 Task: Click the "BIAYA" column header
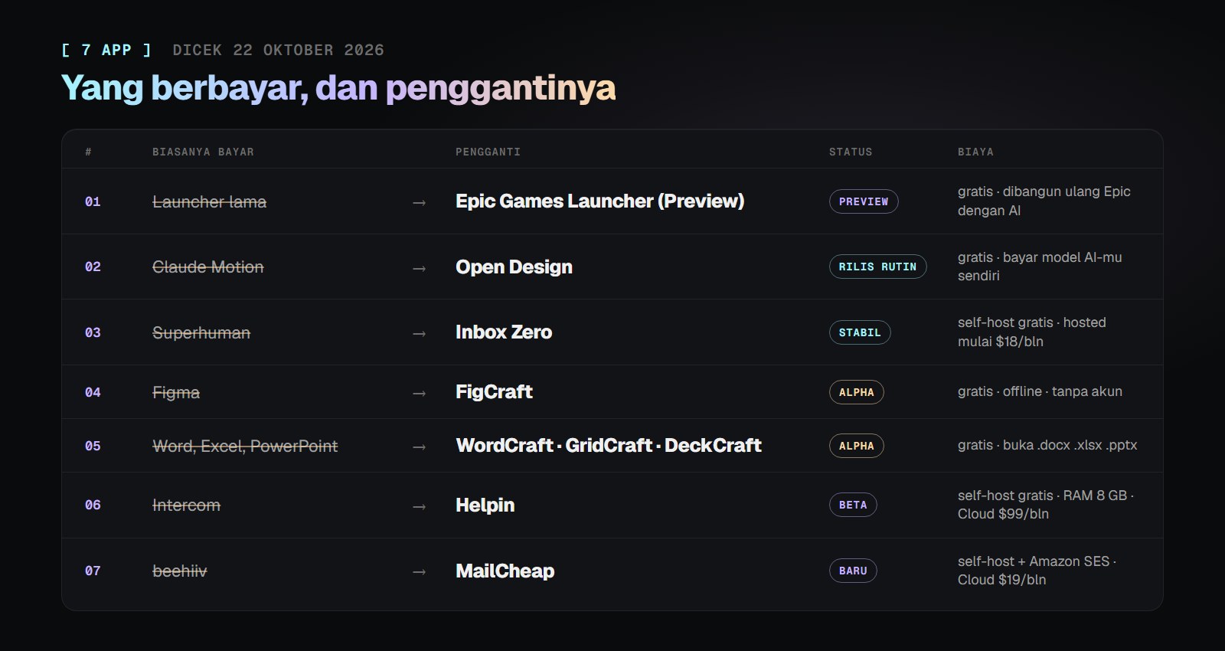[975, 152]
